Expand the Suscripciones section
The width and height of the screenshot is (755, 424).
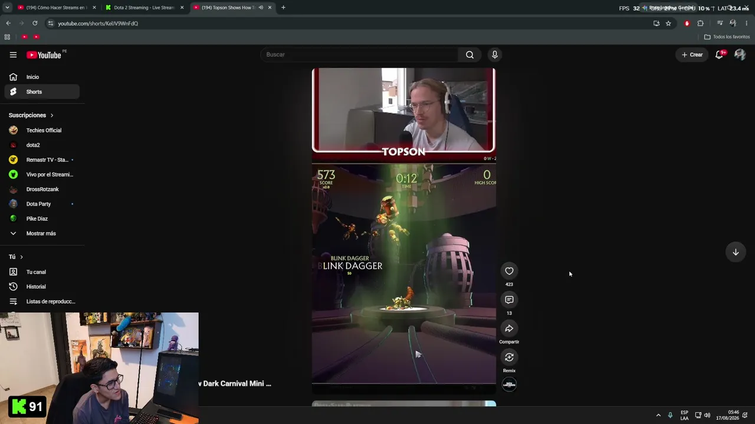(31, 115)
